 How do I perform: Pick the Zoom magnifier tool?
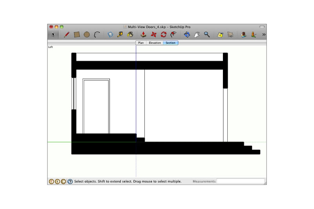click(207, 34)
